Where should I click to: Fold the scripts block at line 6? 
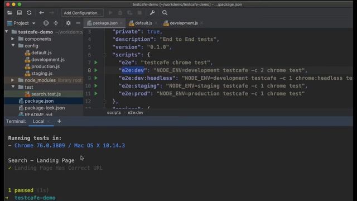point(104,55)
